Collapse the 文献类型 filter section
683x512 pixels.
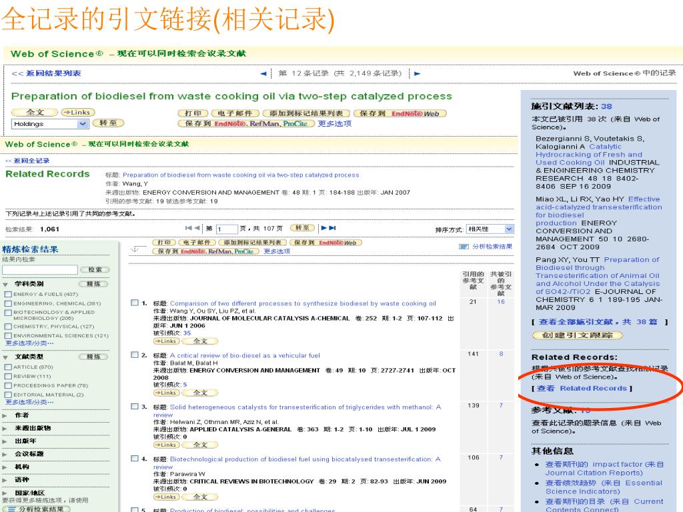[x=5, y=357]
